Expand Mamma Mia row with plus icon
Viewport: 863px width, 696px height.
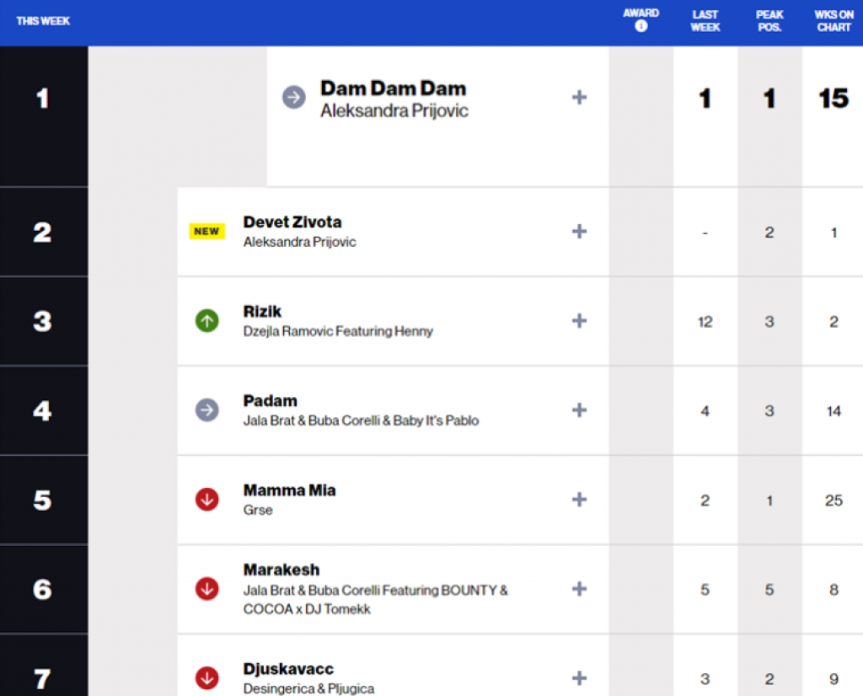pos(579,500)
